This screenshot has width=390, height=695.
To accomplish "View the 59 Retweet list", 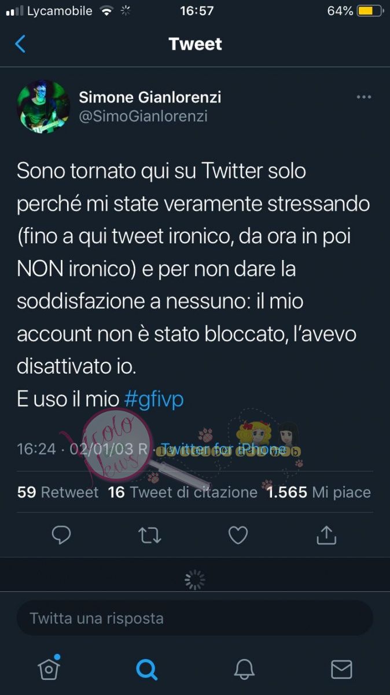I will (58, 492).
